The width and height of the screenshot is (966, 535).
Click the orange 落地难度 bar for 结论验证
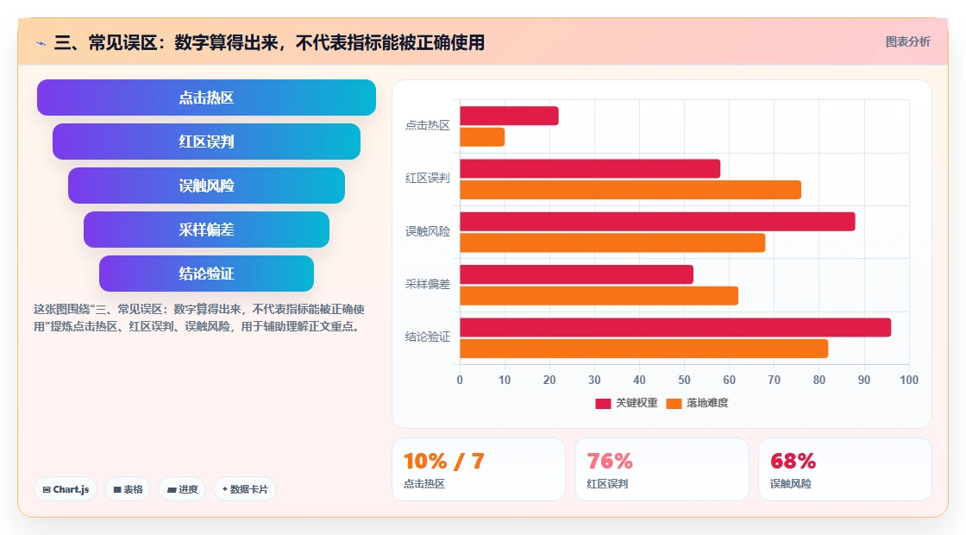coord(643,349)
